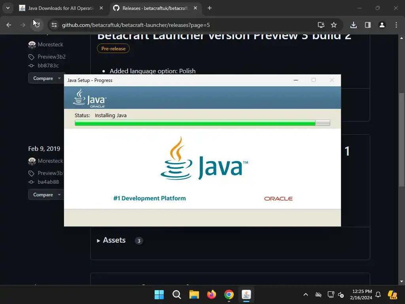Open site information icon in address bar
The height and width of the screenshot is (304, 405).
click(54, 25)
